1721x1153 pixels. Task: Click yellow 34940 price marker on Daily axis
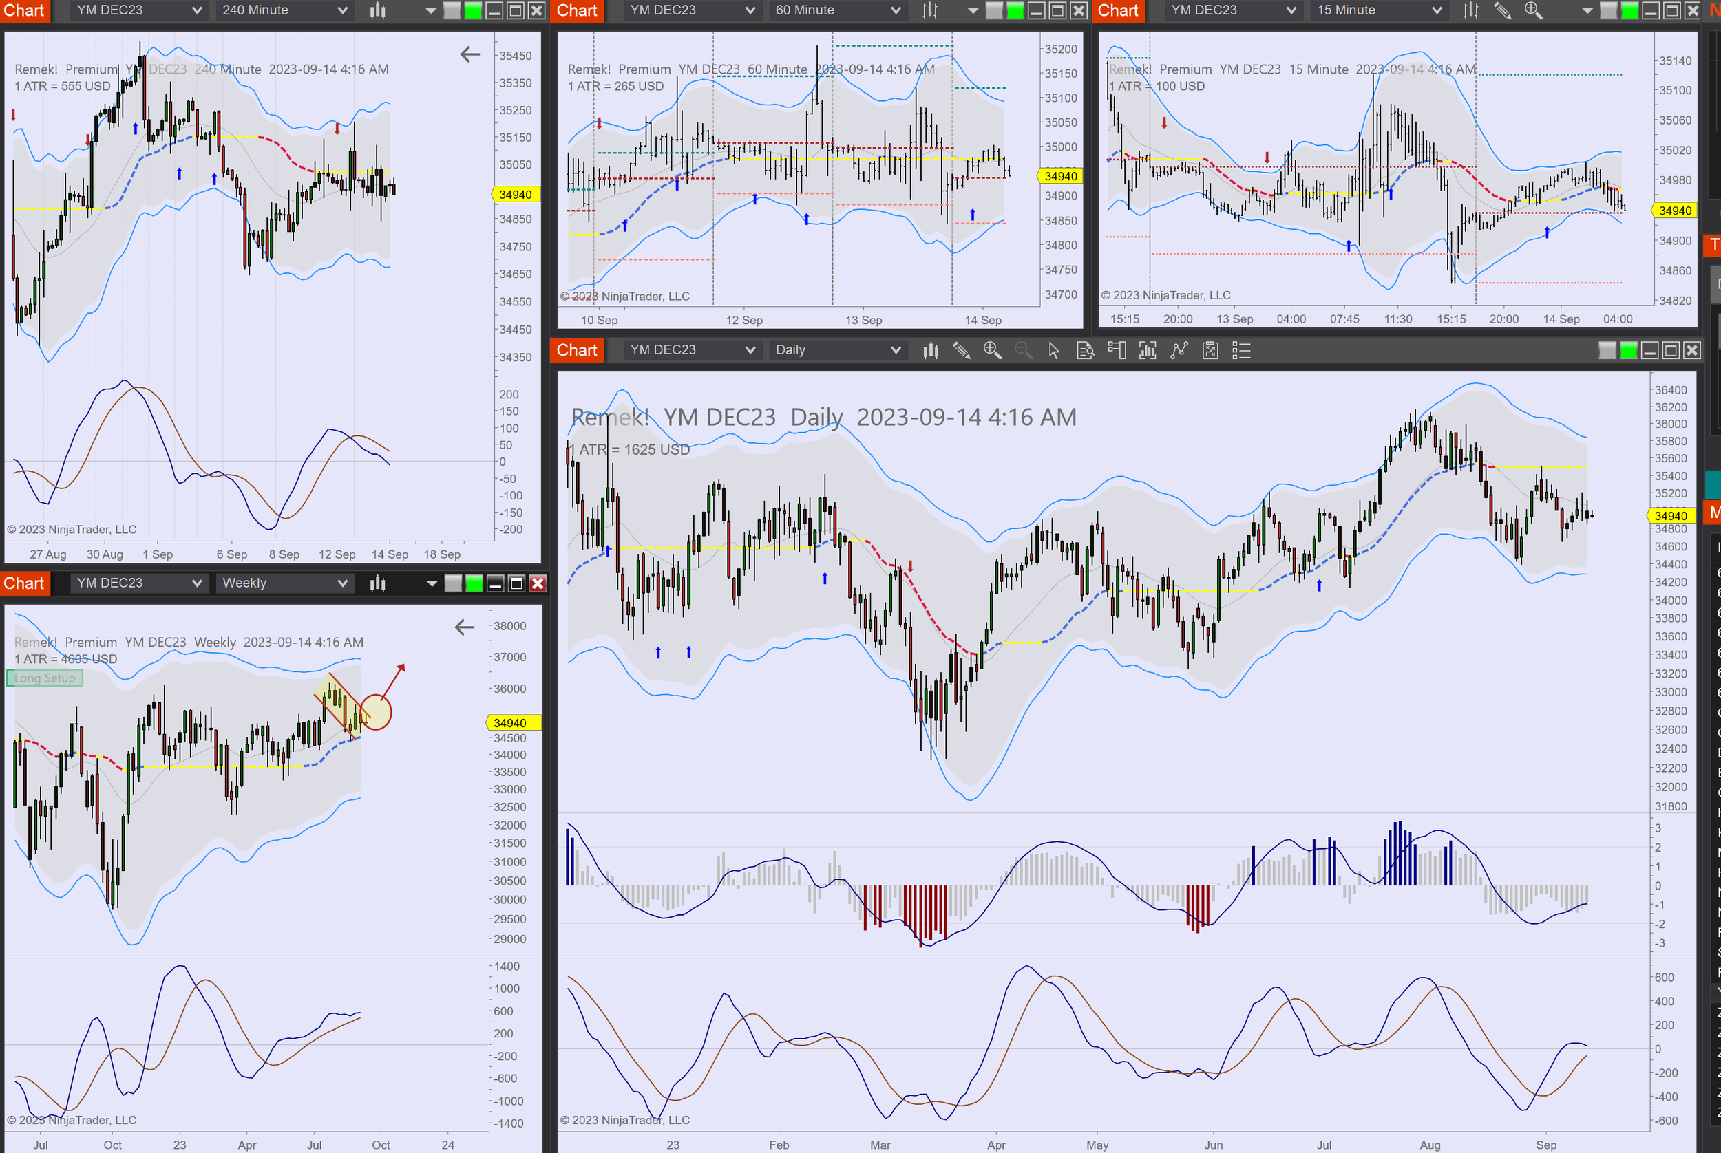1670,515
